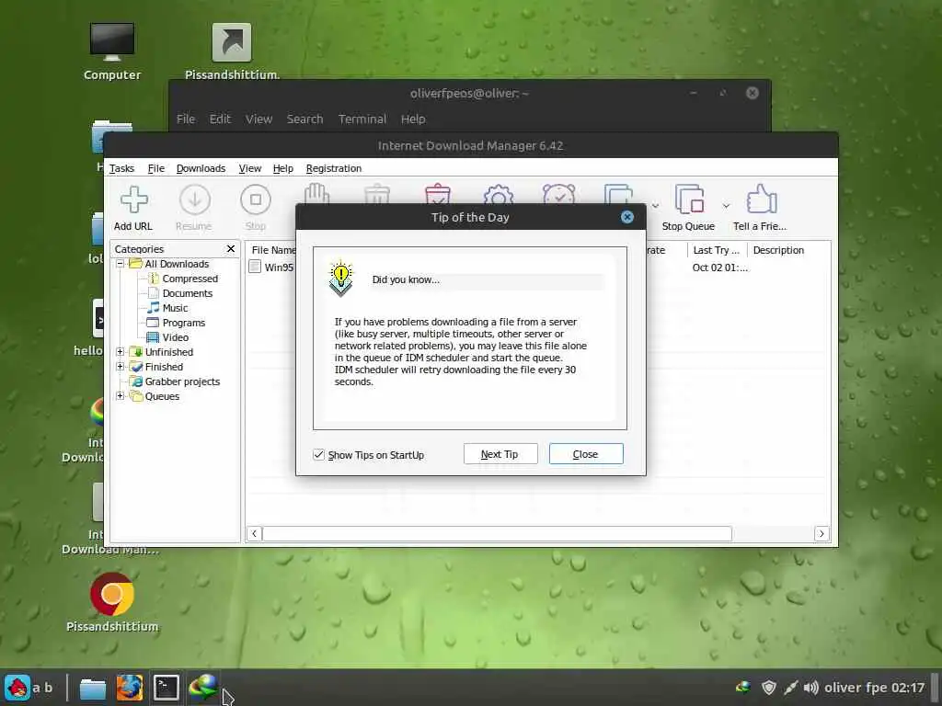Image resolution: width=942 pixels, height=706 pixels.
Task: Close the Categories panel with X
Action: pos(231,248)
